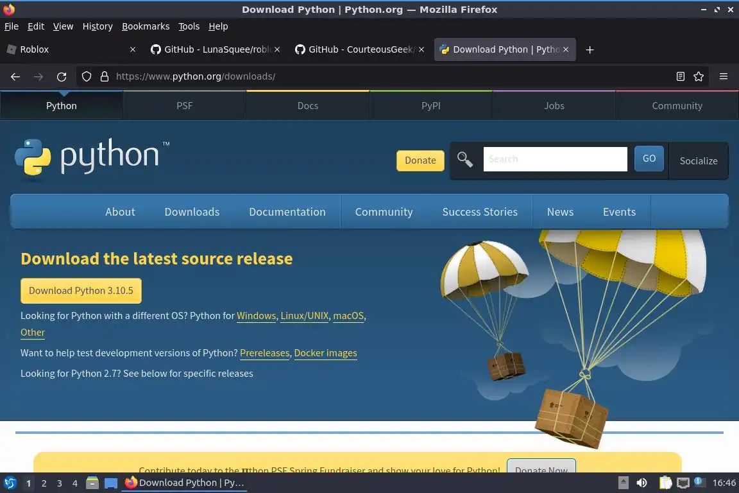Open a new tab with the plus icon

pyautogui.click(x=590, y=49)
